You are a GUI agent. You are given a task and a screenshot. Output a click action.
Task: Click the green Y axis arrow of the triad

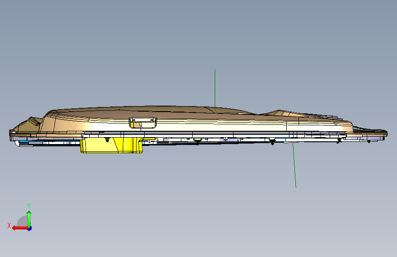(29, 220)
